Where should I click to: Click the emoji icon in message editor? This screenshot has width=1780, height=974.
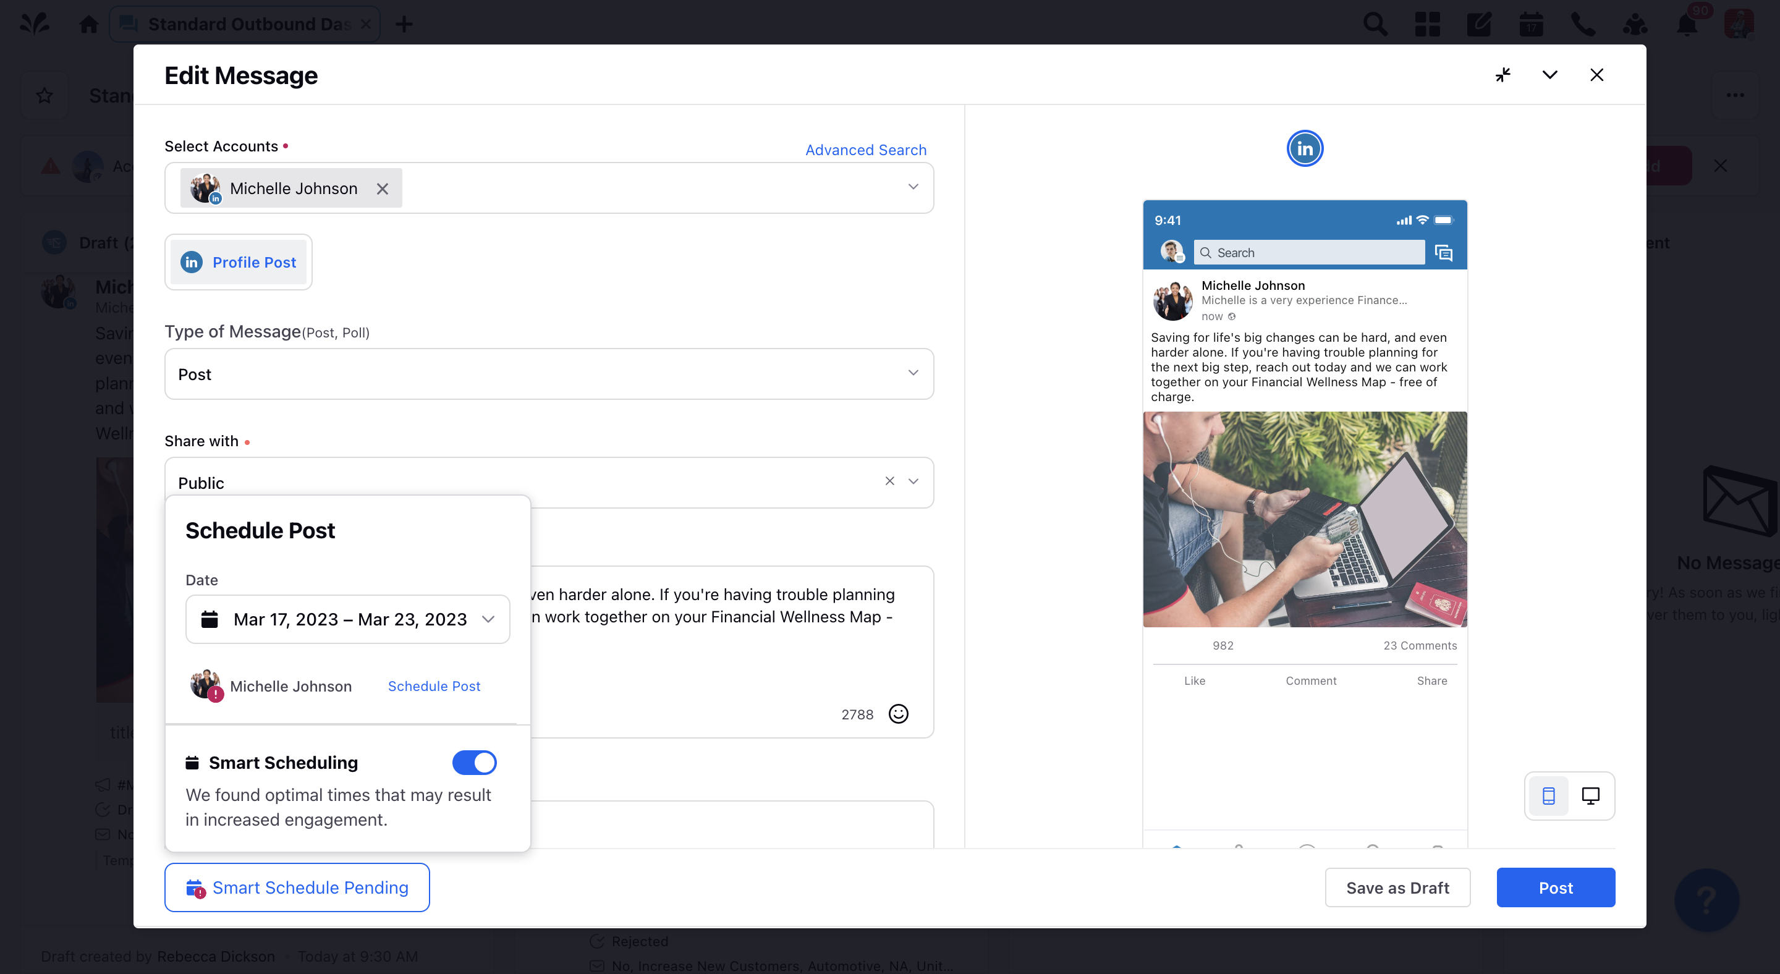[900, 714]
